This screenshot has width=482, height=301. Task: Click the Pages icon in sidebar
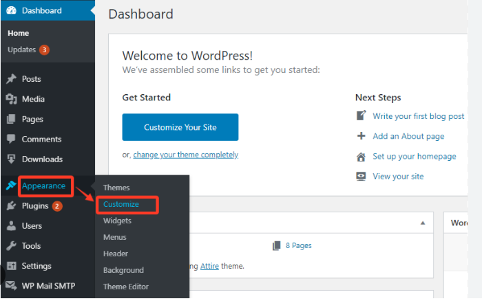11,119
